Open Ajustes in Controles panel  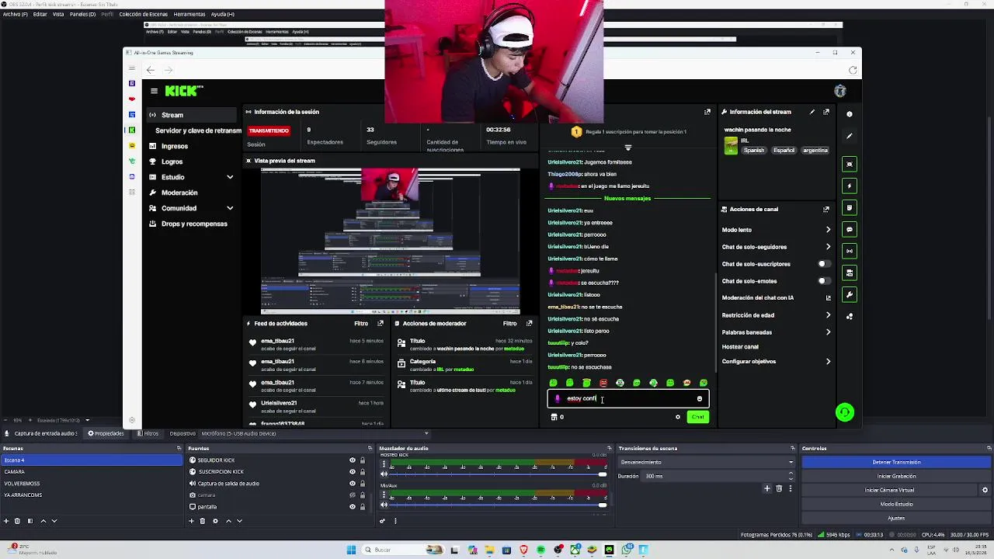[896, 518]
